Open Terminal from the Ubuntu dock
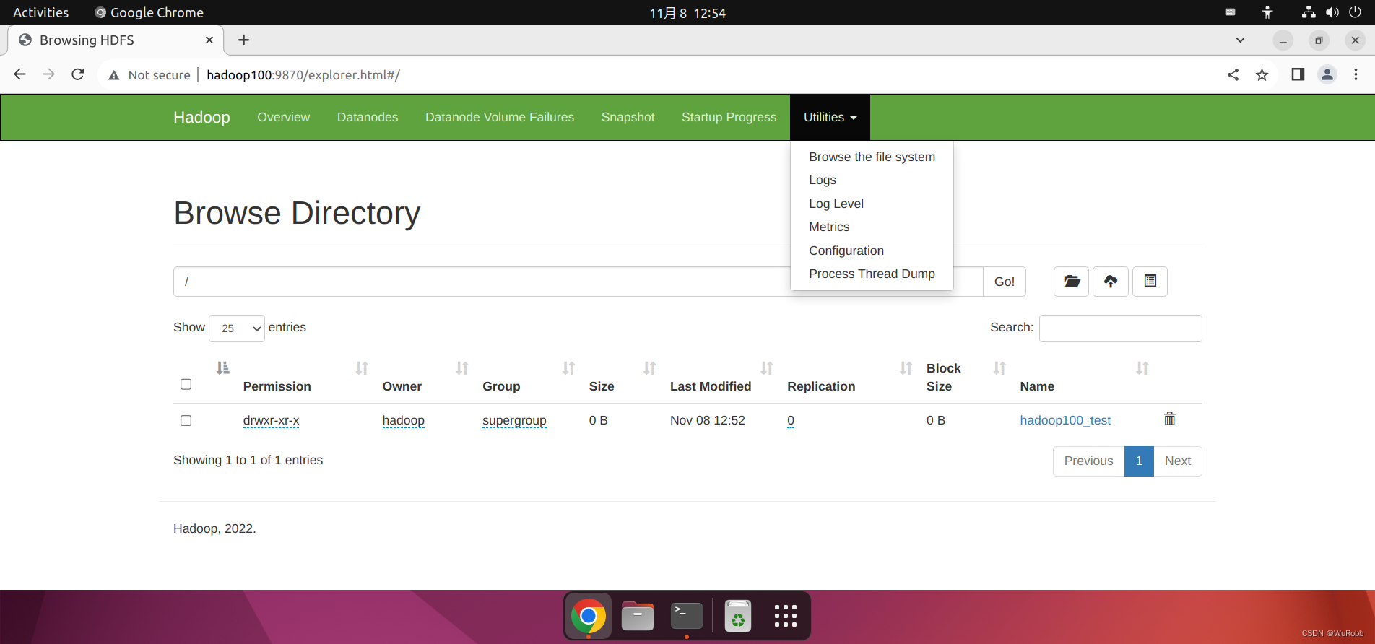Image resolution: width=1375 pixels, height=644 pixels. (x=686, y=616)
